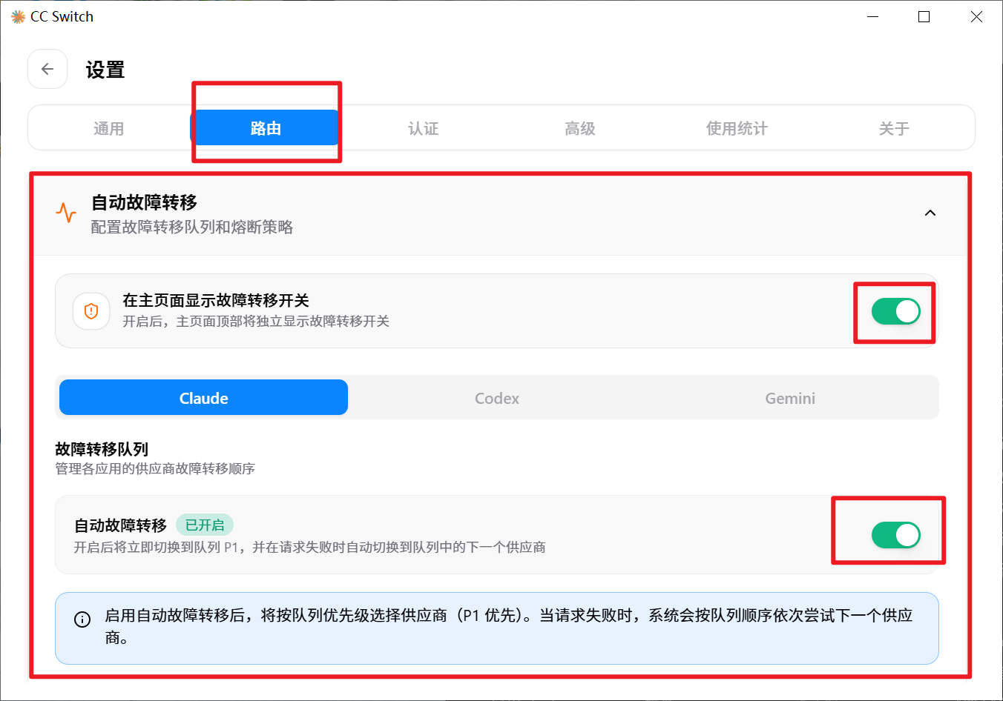Open the 关于 tab
The height and width of the screenshot is (701, 1003).
tap(894, 128)
